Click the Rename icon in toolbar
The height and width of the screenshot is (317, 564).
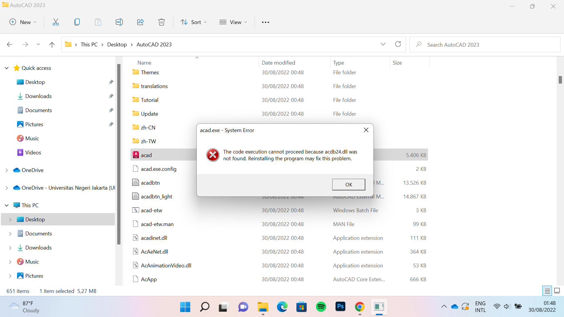coord(119,22)
